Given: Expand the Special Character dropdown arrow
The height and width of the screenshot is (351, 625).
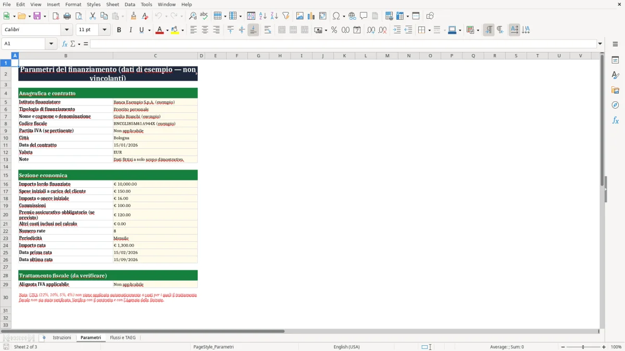Looking at the screenshot, I should pos(344,16).
